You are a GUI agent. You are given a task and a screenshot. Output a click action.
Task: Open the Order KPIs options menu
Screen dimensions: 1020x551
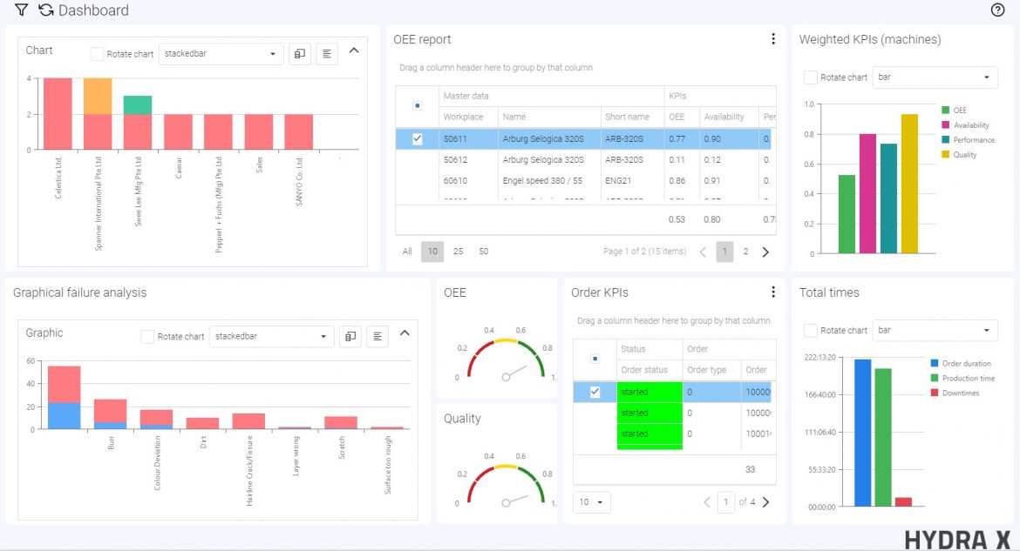(x=773, y=292)
